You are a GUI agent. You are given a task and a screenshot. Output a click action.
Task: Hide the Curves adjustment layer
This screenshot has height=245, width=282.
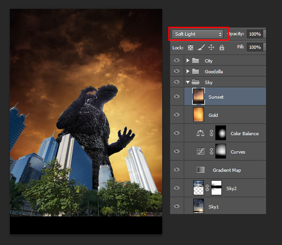point(177,151)
